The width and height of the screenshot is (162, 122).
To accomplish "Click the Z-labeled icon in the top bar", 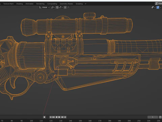I will [x=156, y=4].
